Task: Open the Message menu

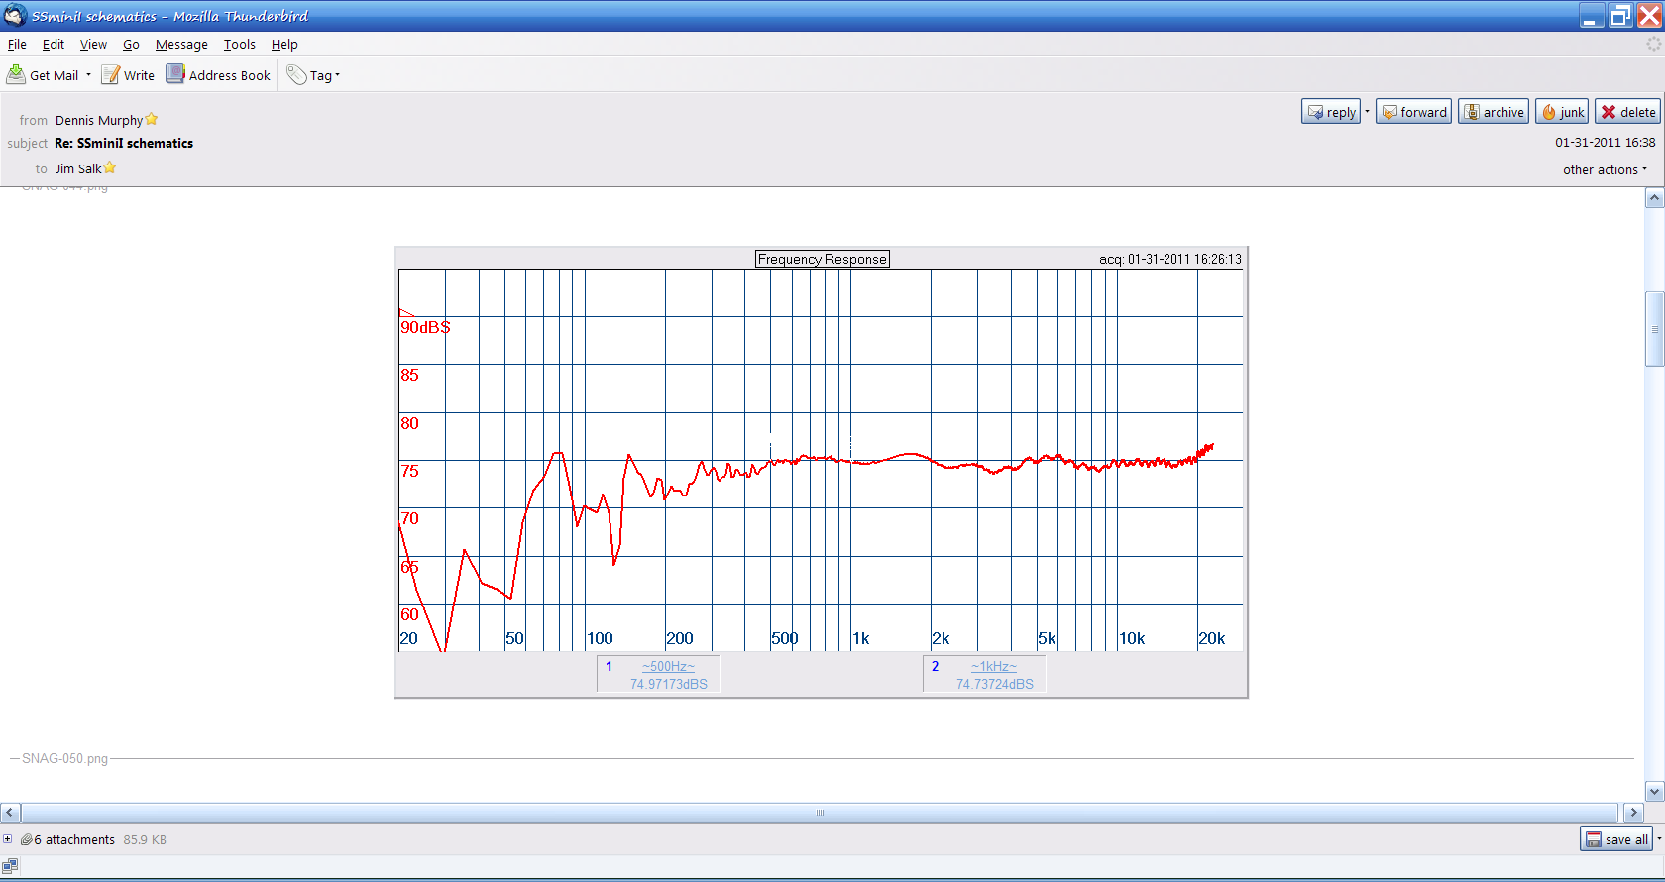Action: click(181, 45)
